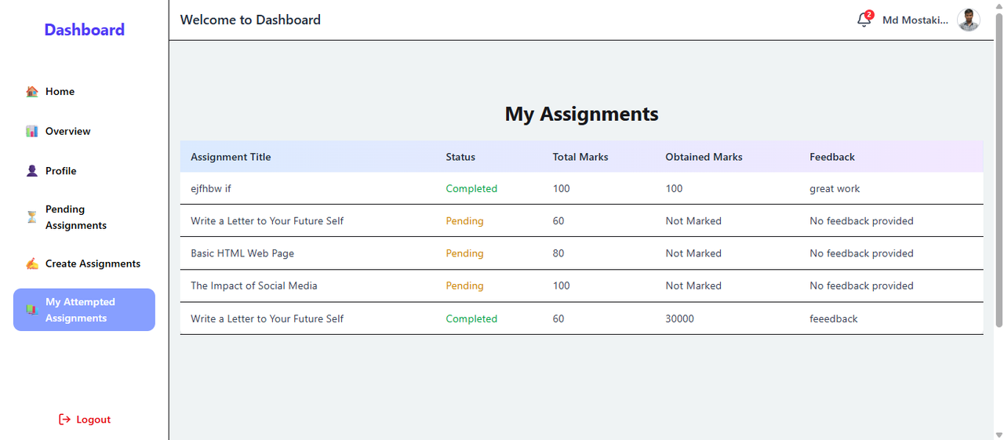Viewport: 1004px width, 440px height.
Task: Click the Logout arrow icon
Action: click(64, 420)
